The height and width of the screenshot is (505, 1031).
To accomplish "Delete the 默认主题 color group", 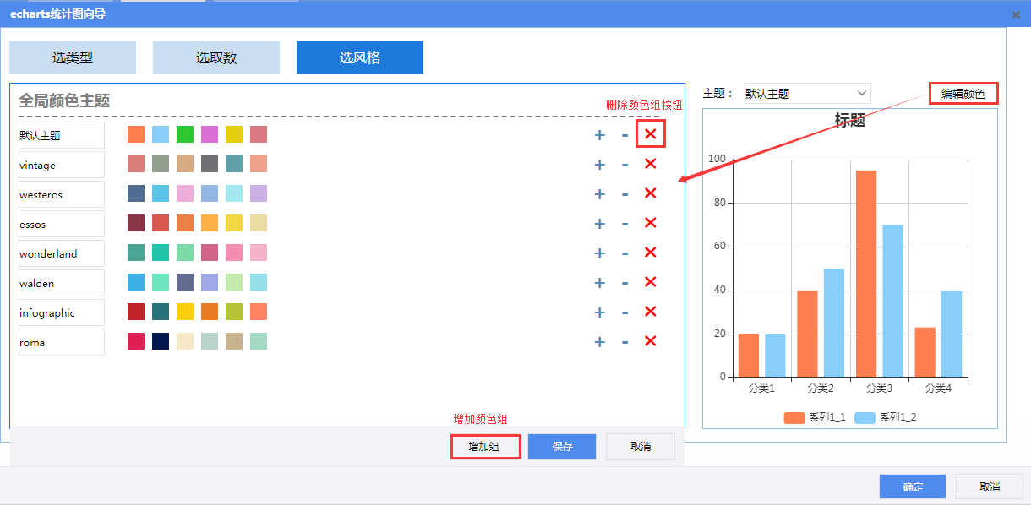I will (x=650, y=134).
